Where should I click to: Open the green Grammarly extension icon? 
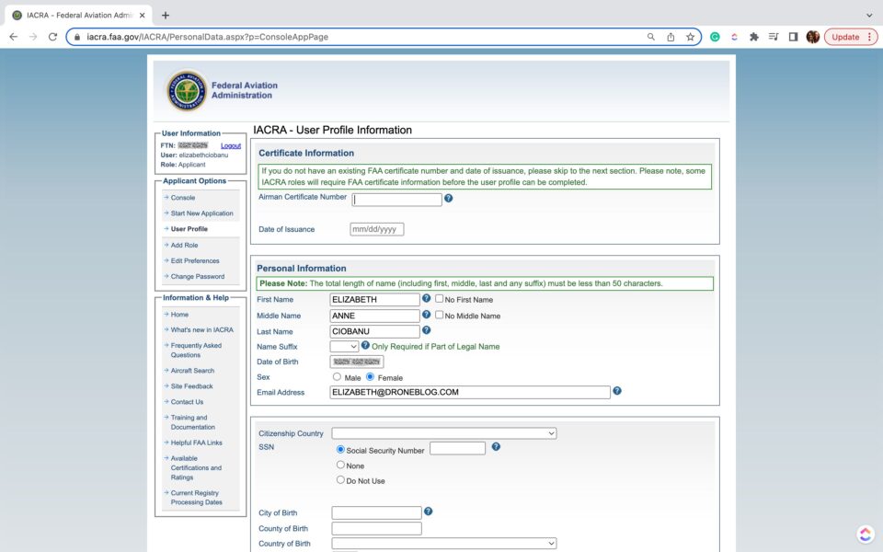point(715,37)
